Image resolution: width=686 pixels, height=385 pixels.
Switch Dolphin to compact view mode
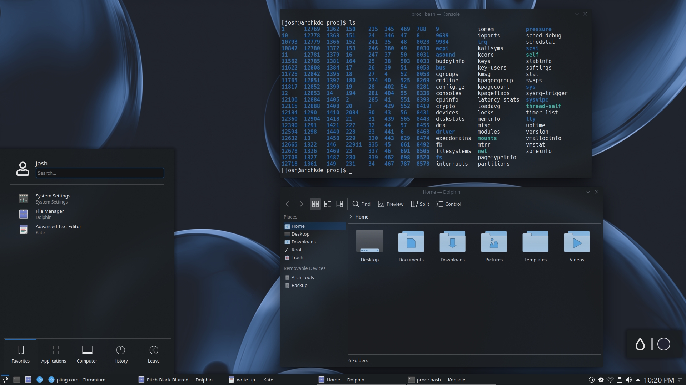(x=327, y=204)
